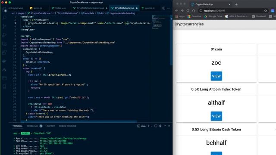The height and width of the screenshot is (155, 276).
Task: Kill the terminal with the trash icon
Action: 160,126
